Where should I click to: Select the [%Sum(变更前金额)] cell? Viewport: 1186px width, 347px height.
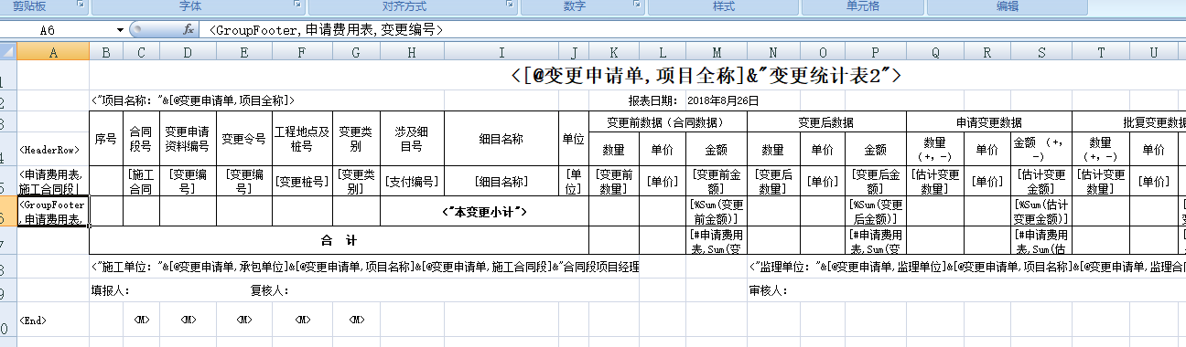716,211
